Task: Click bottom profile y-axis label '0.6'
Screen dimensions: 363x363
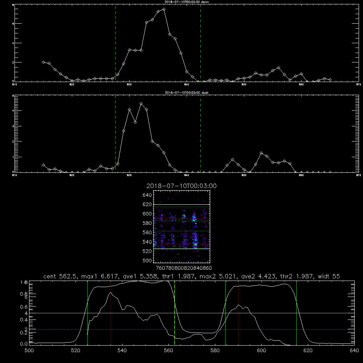Action: coord(24,307)
